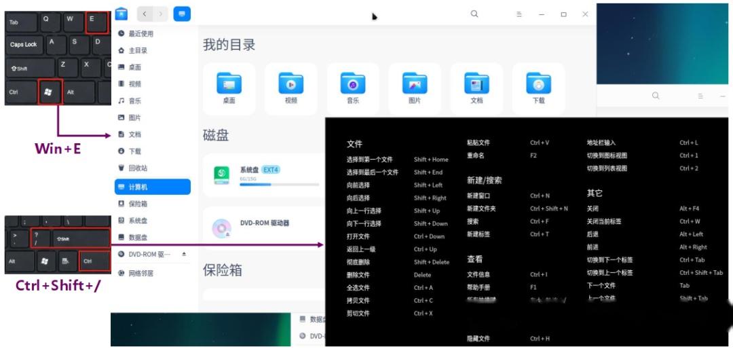The width and height of the screenshot is (733, 351).
Task: Select DVD-ROM drive in the sidebar
Action: pos(145,254)
